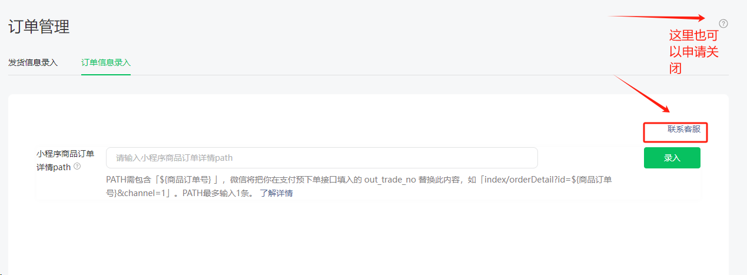
Task: Click the question-mark help icon beside the page header
Action: pos(723,24)
